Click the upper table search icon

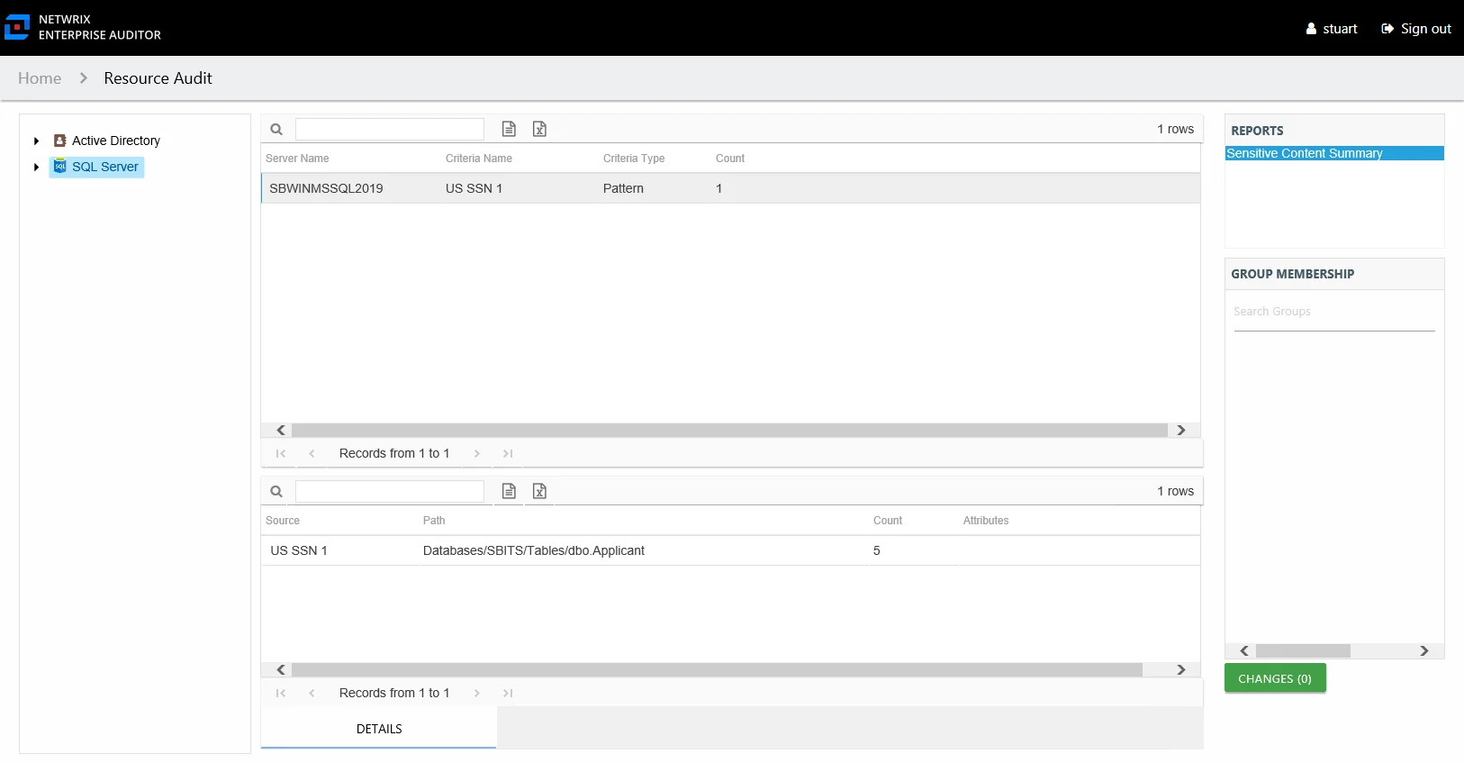pyautogui.click(x=276, y=129)
